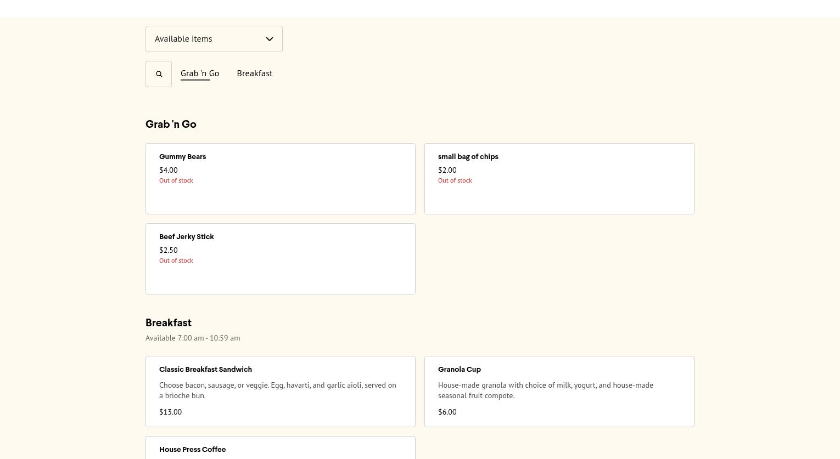Click the $6.00 Granola Cup price
This screenshot has width=840, height=459.
[x=447, y=412]
